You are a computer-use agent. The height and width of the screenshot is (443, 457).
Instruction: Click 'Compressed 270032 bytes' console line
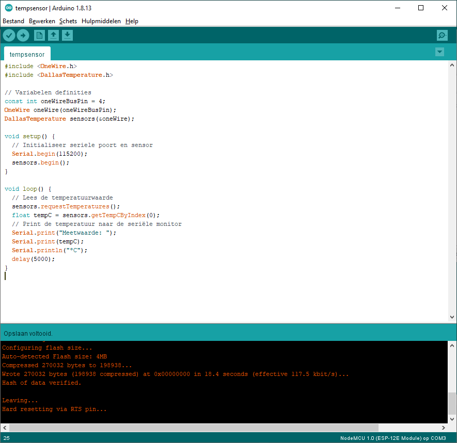(x=67, y=365)
